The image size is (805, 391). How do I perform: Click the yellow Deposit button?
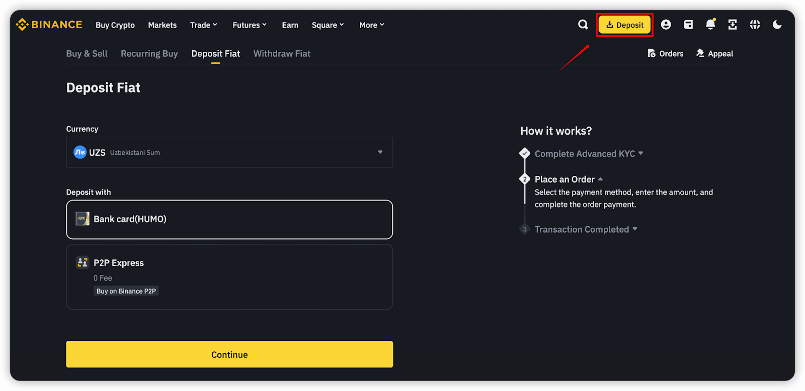coord(624,25)
